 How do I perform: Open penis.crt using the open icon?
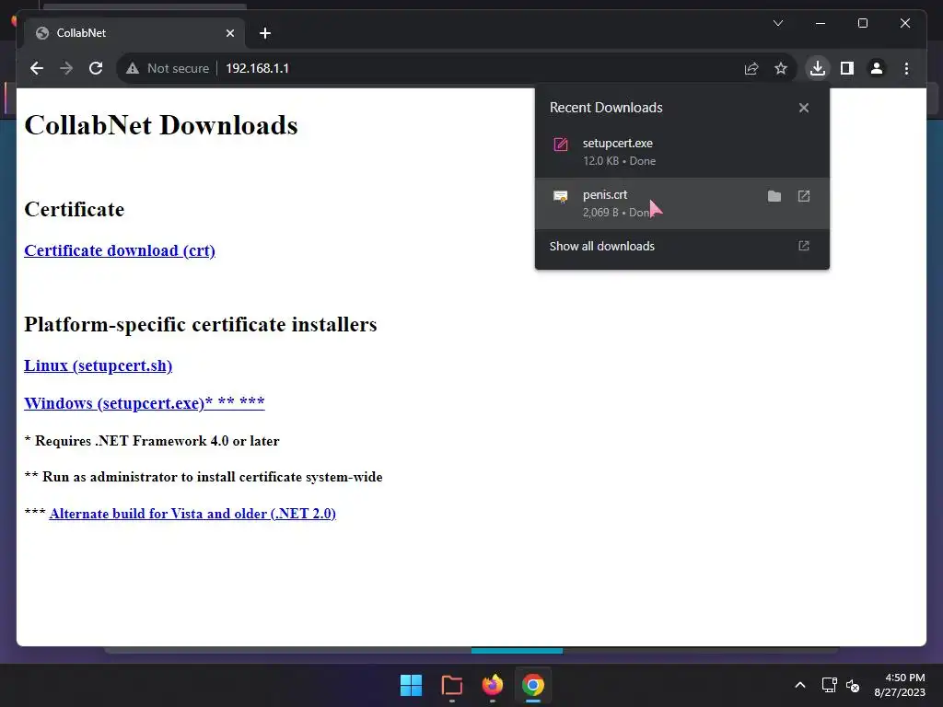point(803,196)
